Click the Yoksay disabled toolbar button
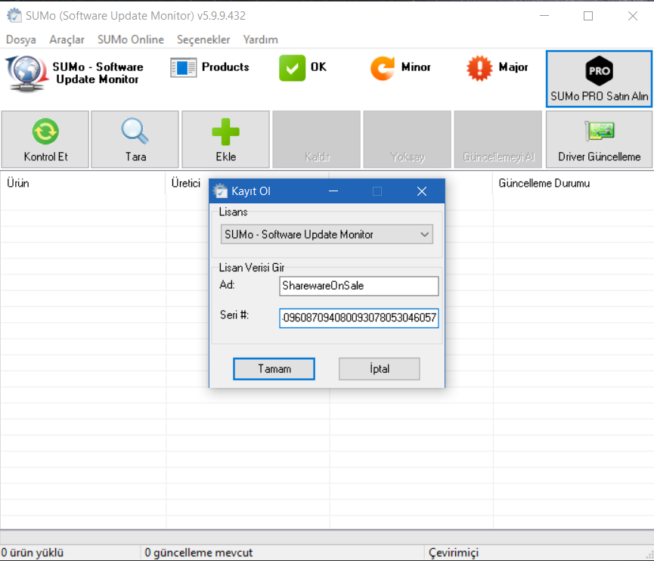 [x=407, y=139]
